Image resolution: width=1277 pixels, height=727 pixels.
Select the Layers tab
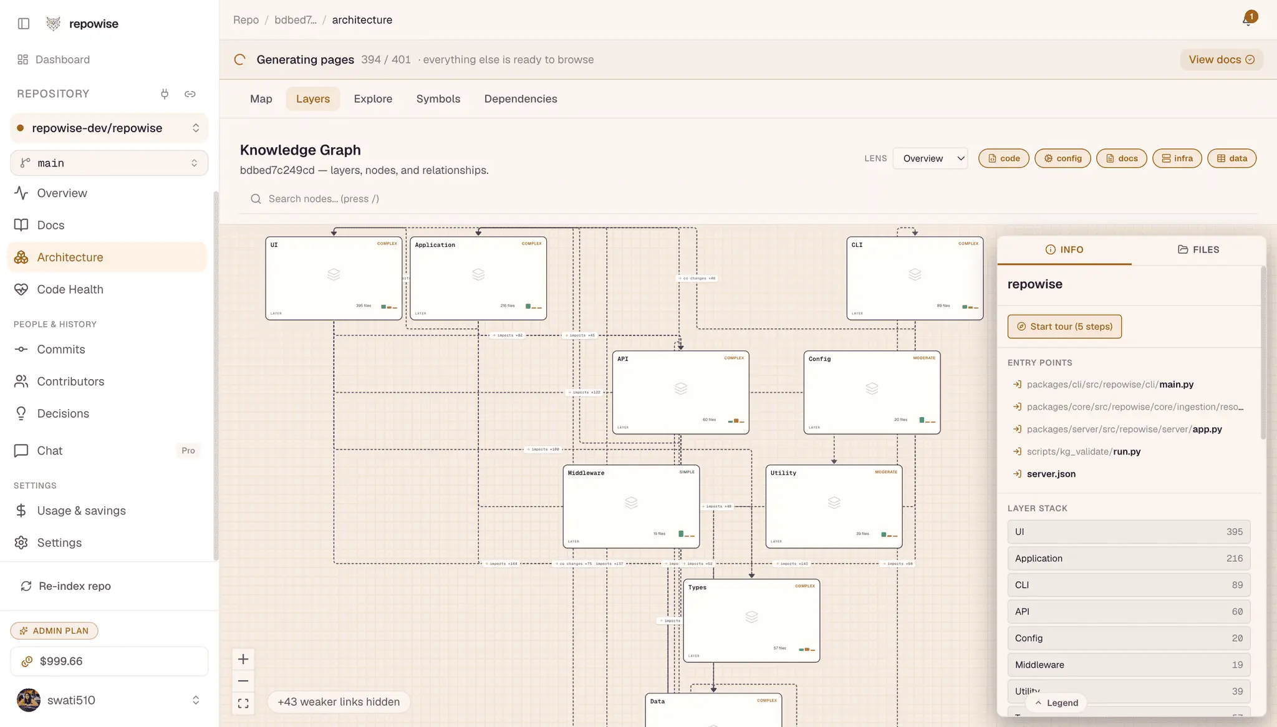[313, 99]
